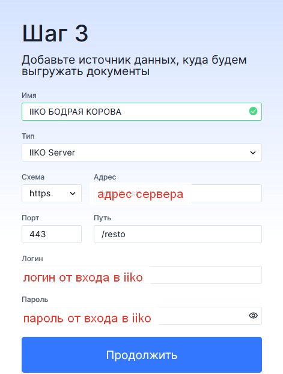Click the Порт field with 443
Viewport: 283px width, 374px height.
coord(52,234)
